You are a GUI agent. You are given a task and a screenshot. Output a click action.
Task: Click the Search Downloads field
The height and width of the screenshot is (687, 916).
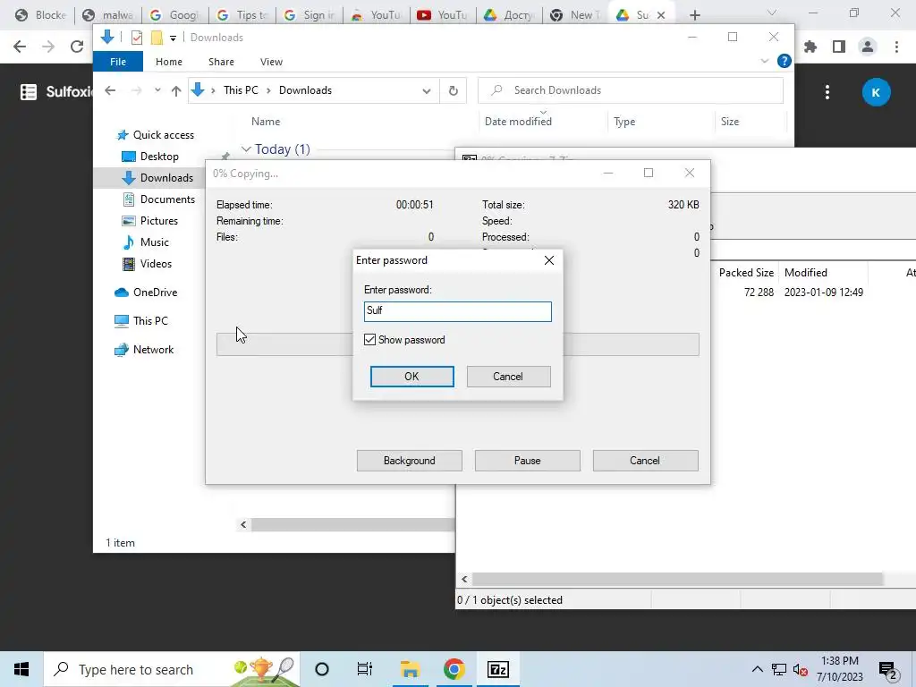point(631,90)
